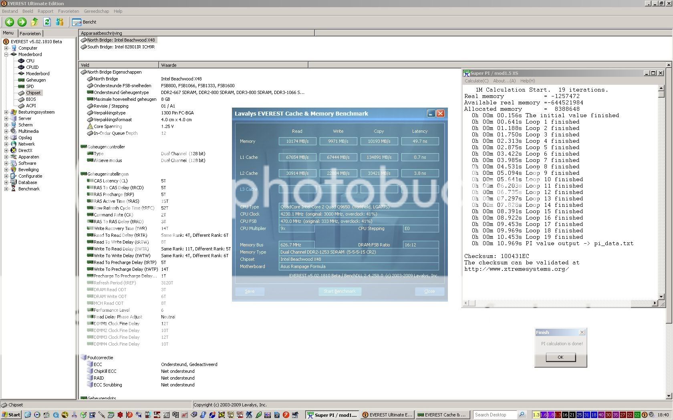Switch to Super PI taskbar button
Image resolution: width=673 pixels, height=420 pixels.
point(332,415)
